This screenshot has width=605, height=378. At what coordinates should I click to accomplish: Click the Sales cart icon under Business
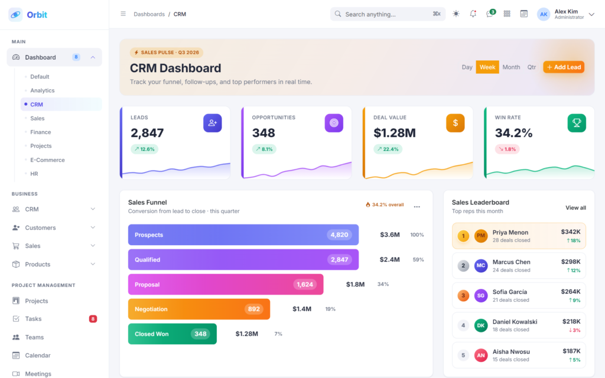point(16,246)
